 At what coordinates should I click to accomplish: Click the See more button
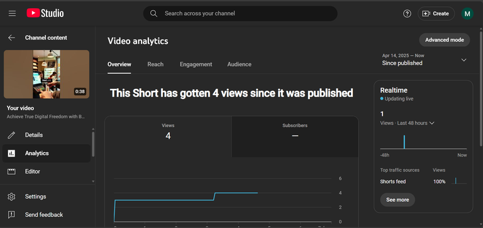coord(397,200)
